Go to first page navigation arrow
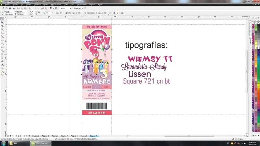Screen dimensions: 260x146 (x=10, y=136)
